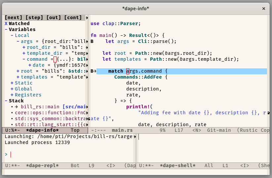Click the <N> state indicator in main.rs mode line
The width and height of the screenshot is (272, 178).
pyautogui.click(x=197, y=130)
